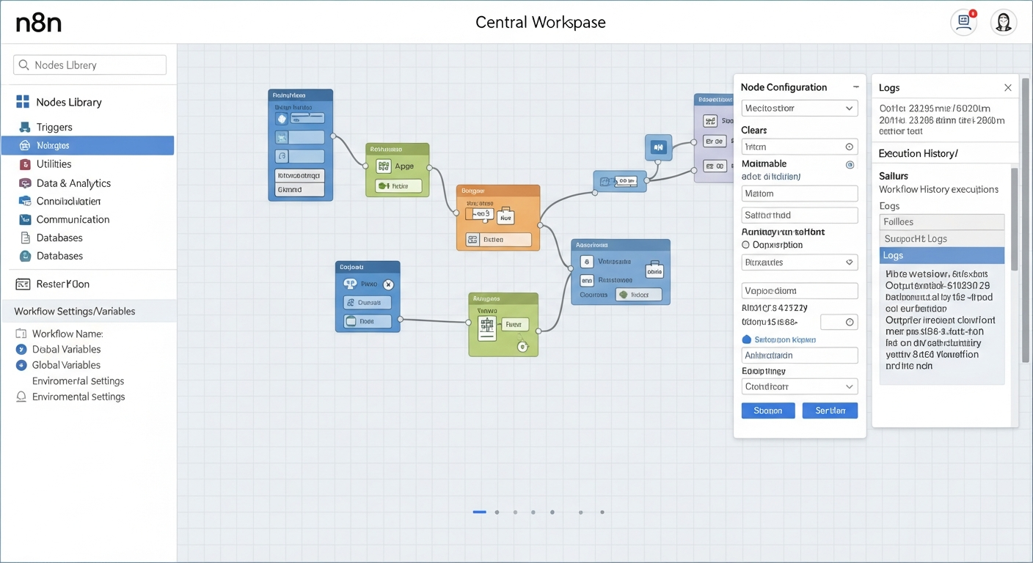1033x563 pixels.
Task: Select the Oopxisrption radio button
Action: [x=745, y=245]
